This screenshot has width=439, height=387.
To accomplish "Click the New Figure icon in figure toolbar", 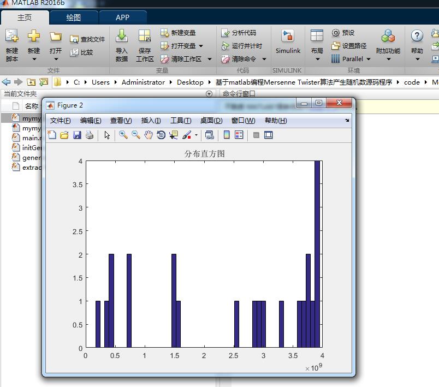I will click(x=52, y=135).
